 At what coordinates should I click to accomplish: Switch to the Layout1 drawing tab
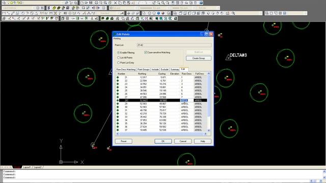click(x=27, y=167)
